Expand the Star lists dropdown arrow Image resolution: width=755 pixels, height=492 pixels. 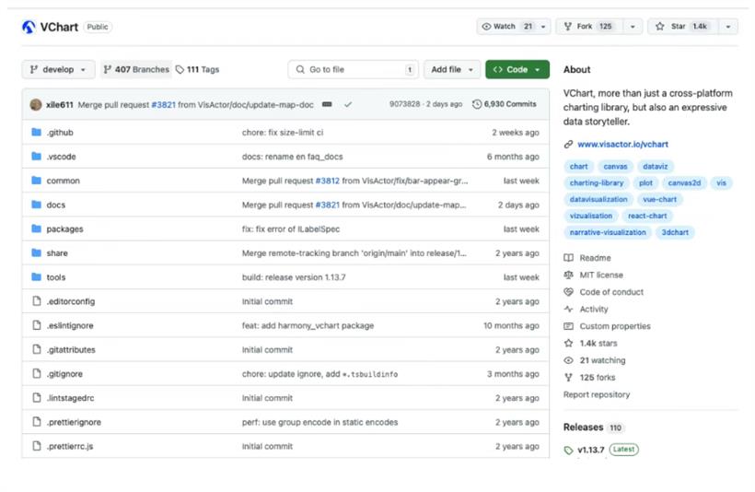(728, 27)
